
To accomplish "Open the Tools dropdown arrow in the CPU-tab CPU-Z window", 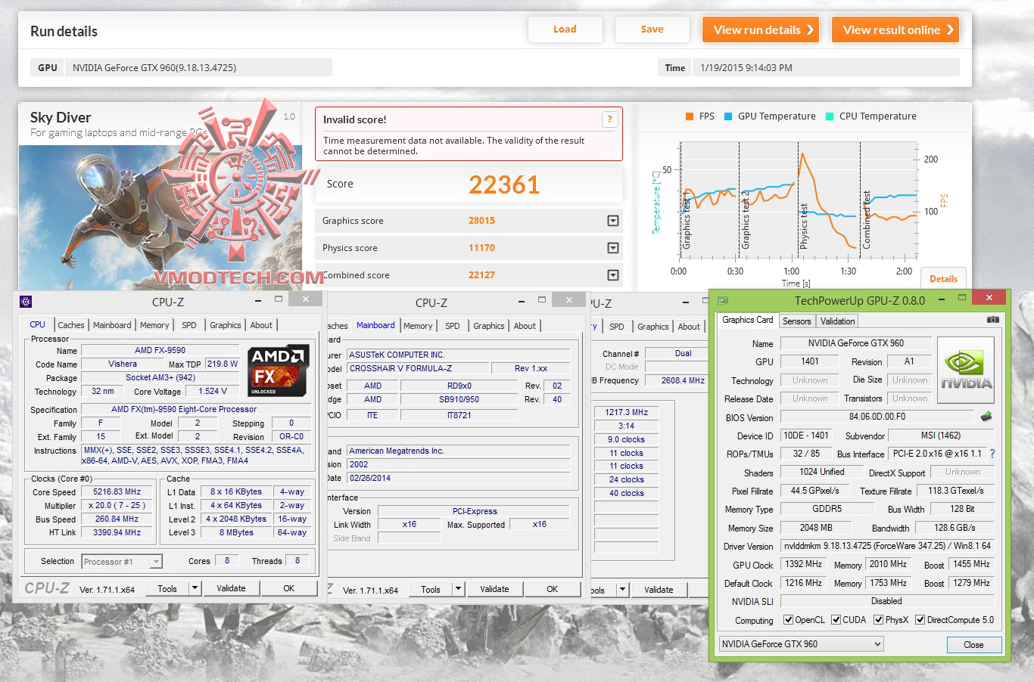I will [195, 588].
